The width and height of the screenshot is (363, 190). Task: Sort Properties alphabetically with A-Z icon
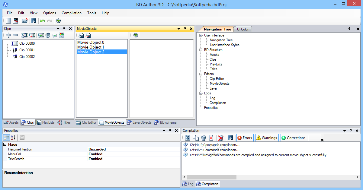(x=13, y=138)
